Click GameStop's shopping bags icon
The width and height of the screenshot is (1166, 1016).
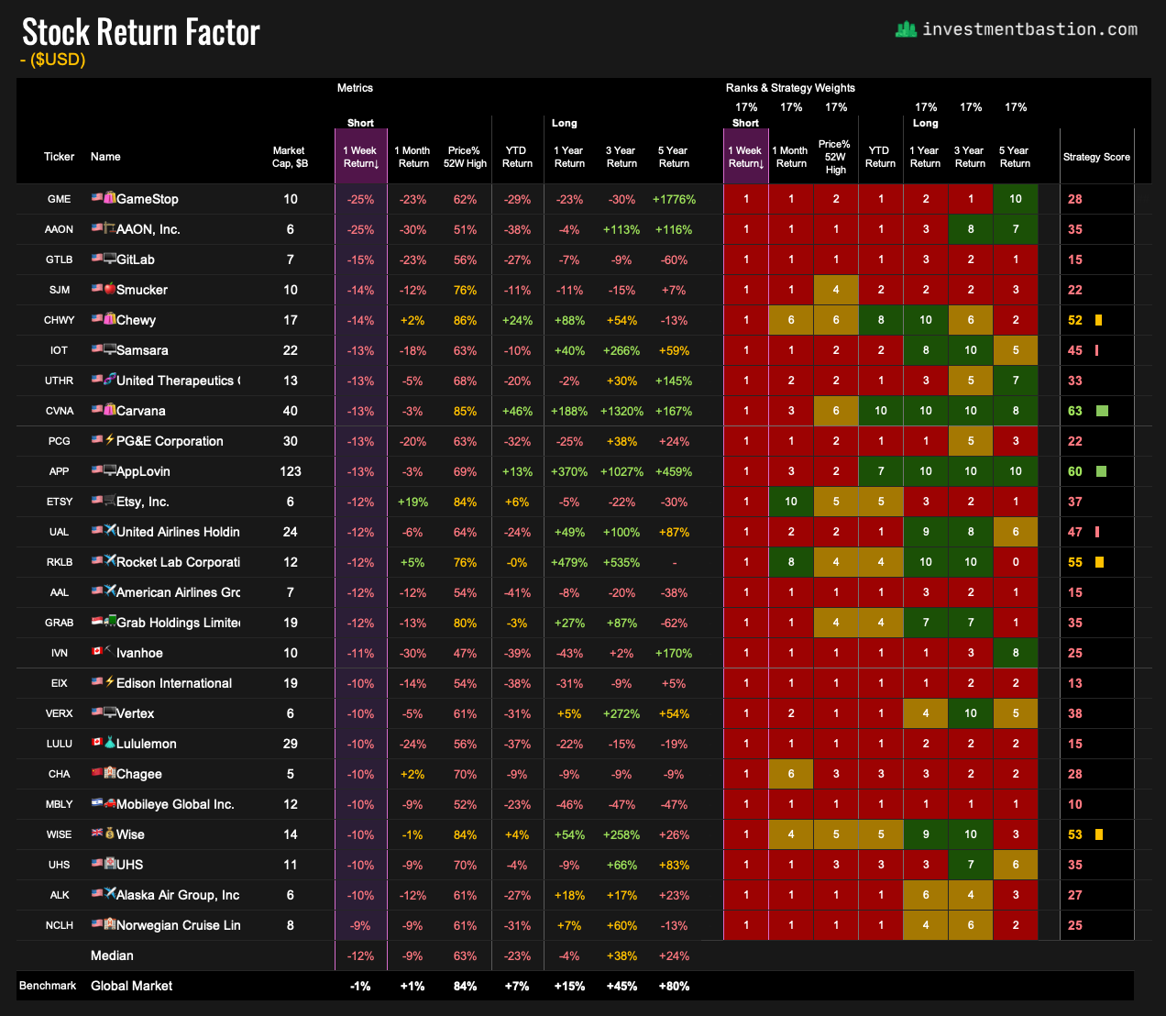[110, 198]
